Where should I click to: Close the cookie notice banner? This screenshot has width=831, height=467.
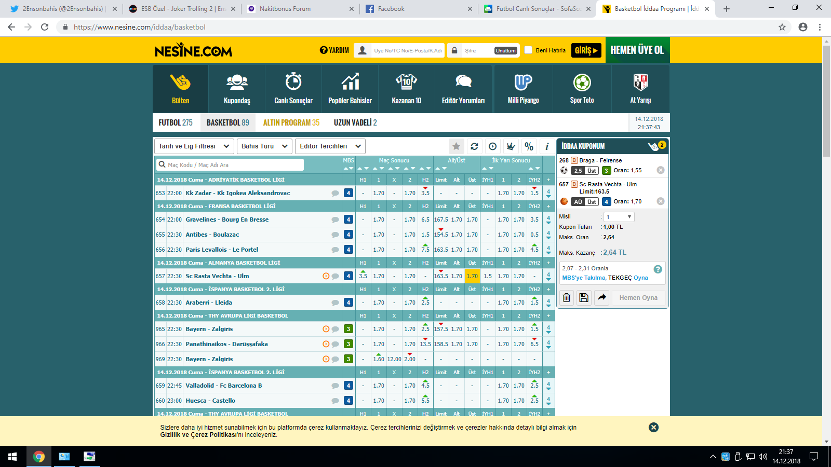(653, 427)
